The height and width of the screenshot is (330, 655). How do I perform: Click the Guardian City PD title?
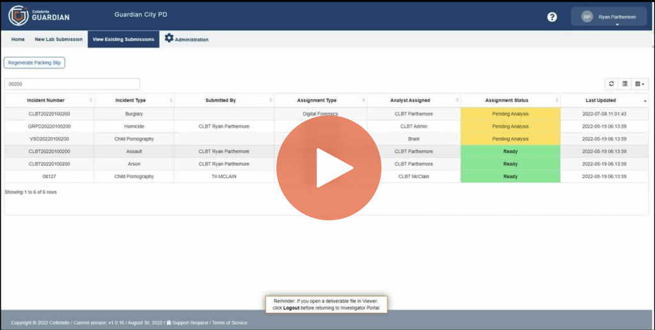click(141, 15)
